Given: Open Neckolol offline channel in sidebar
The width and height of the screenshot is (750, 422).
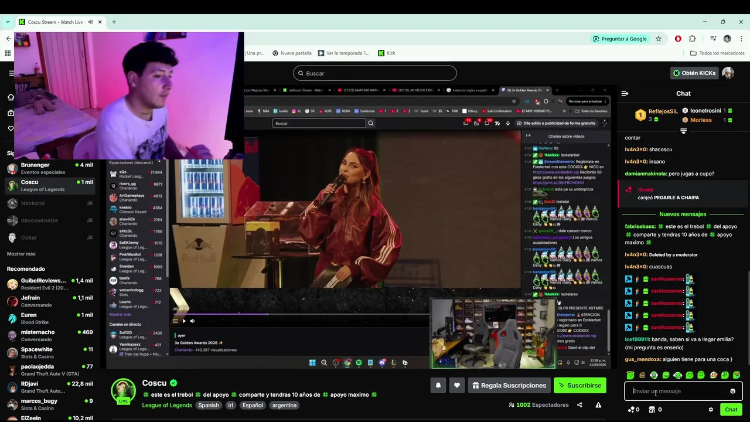Looking at the screenshot, I should click(x=50, y=203).
